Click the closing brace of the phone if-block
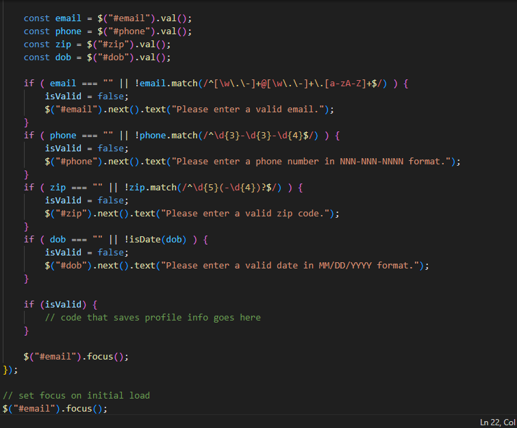 pos(27,175)
